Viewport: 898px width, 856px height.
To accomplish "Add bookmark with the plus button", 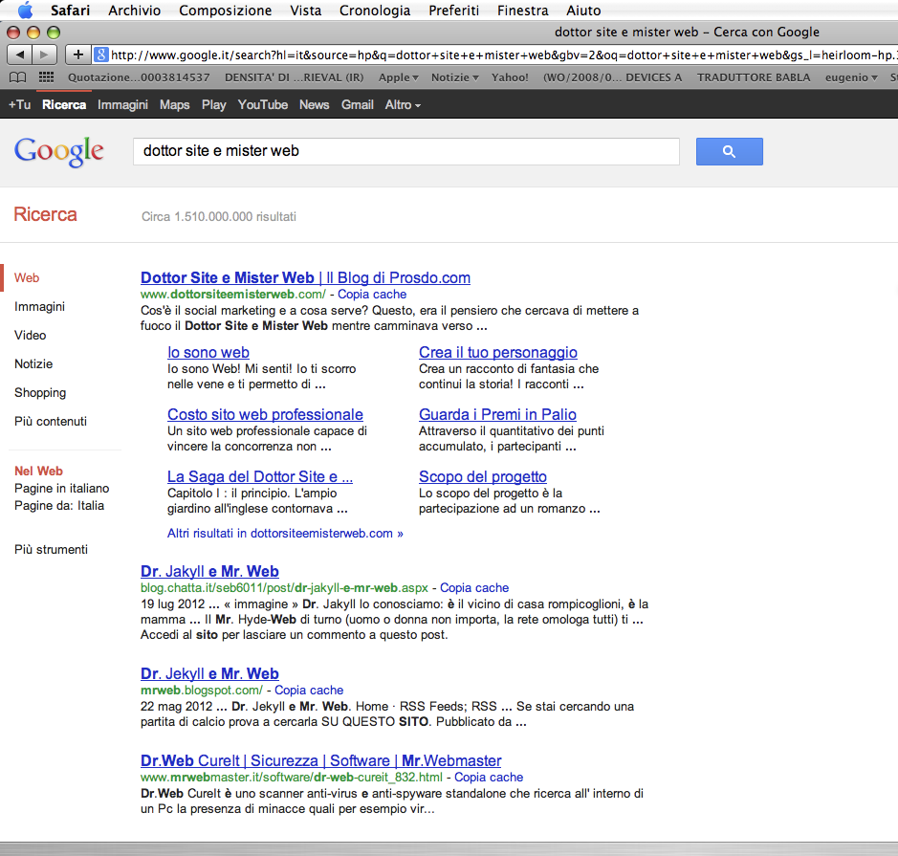I will 78,55.
